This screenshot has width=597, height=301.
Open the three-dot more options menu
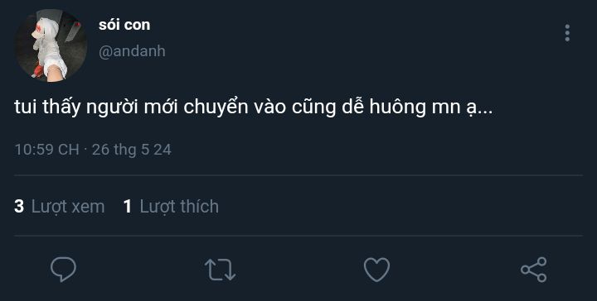click(x=567, y=33)
